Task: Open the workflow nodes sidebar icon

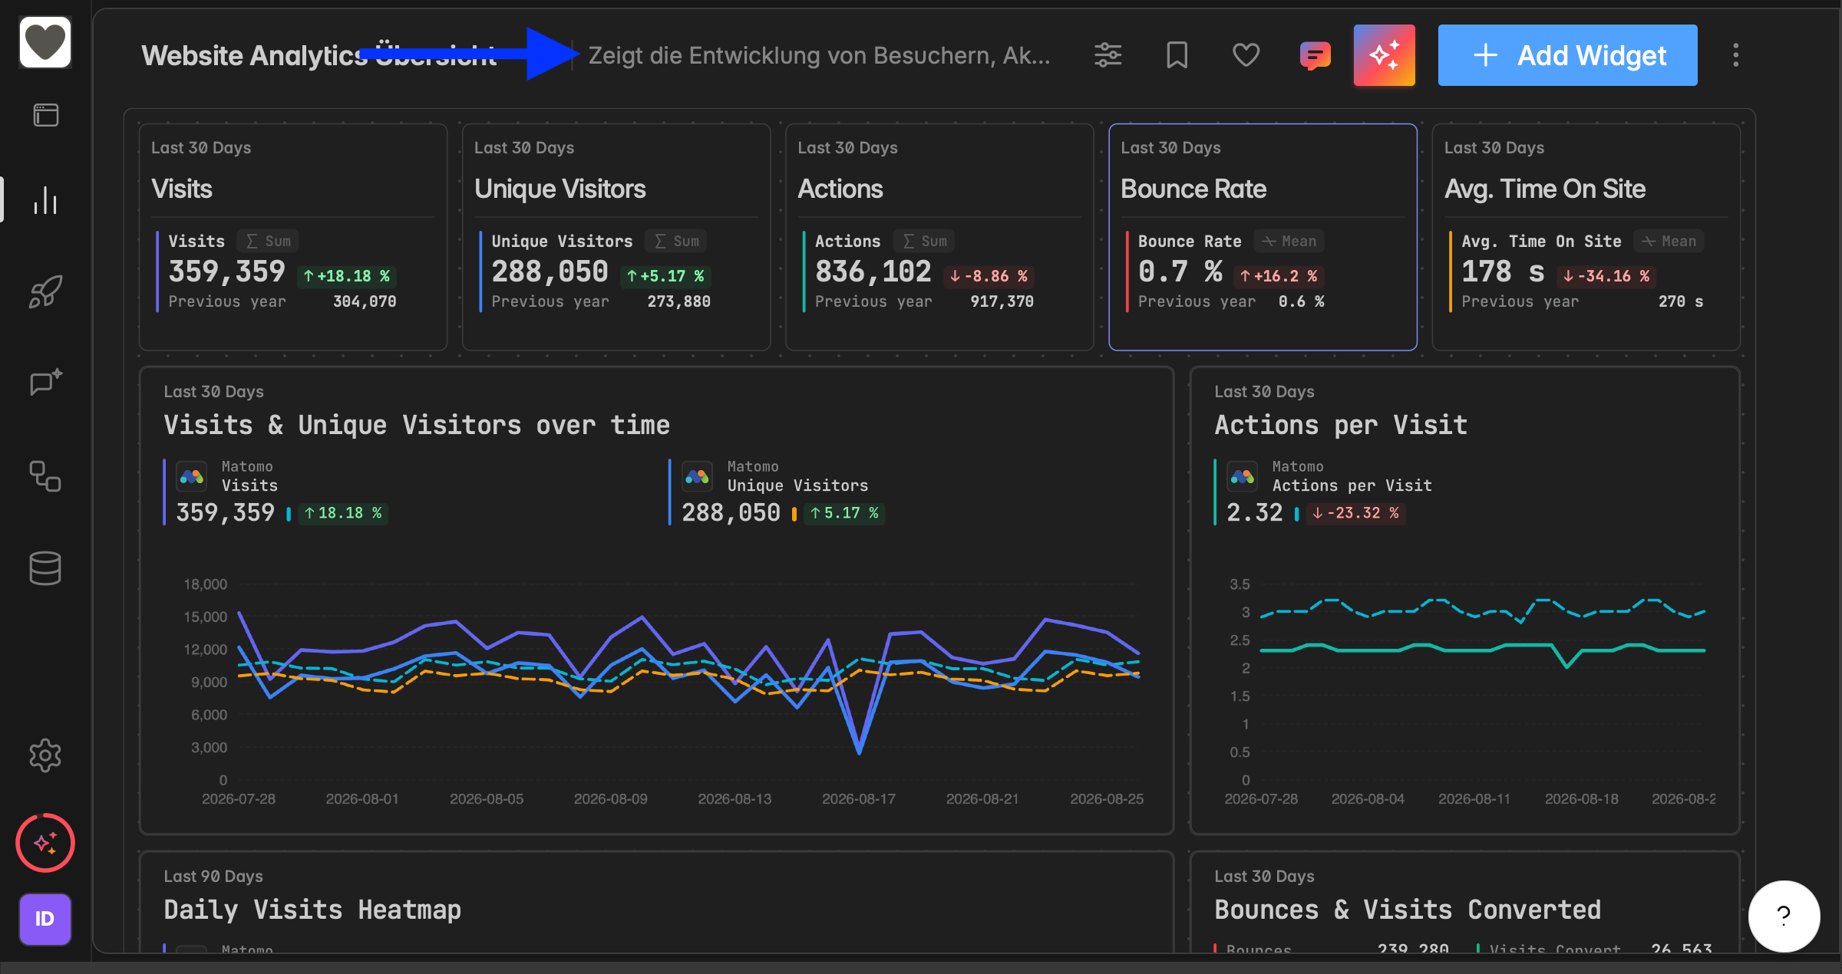Action: [x=45, y=475]
